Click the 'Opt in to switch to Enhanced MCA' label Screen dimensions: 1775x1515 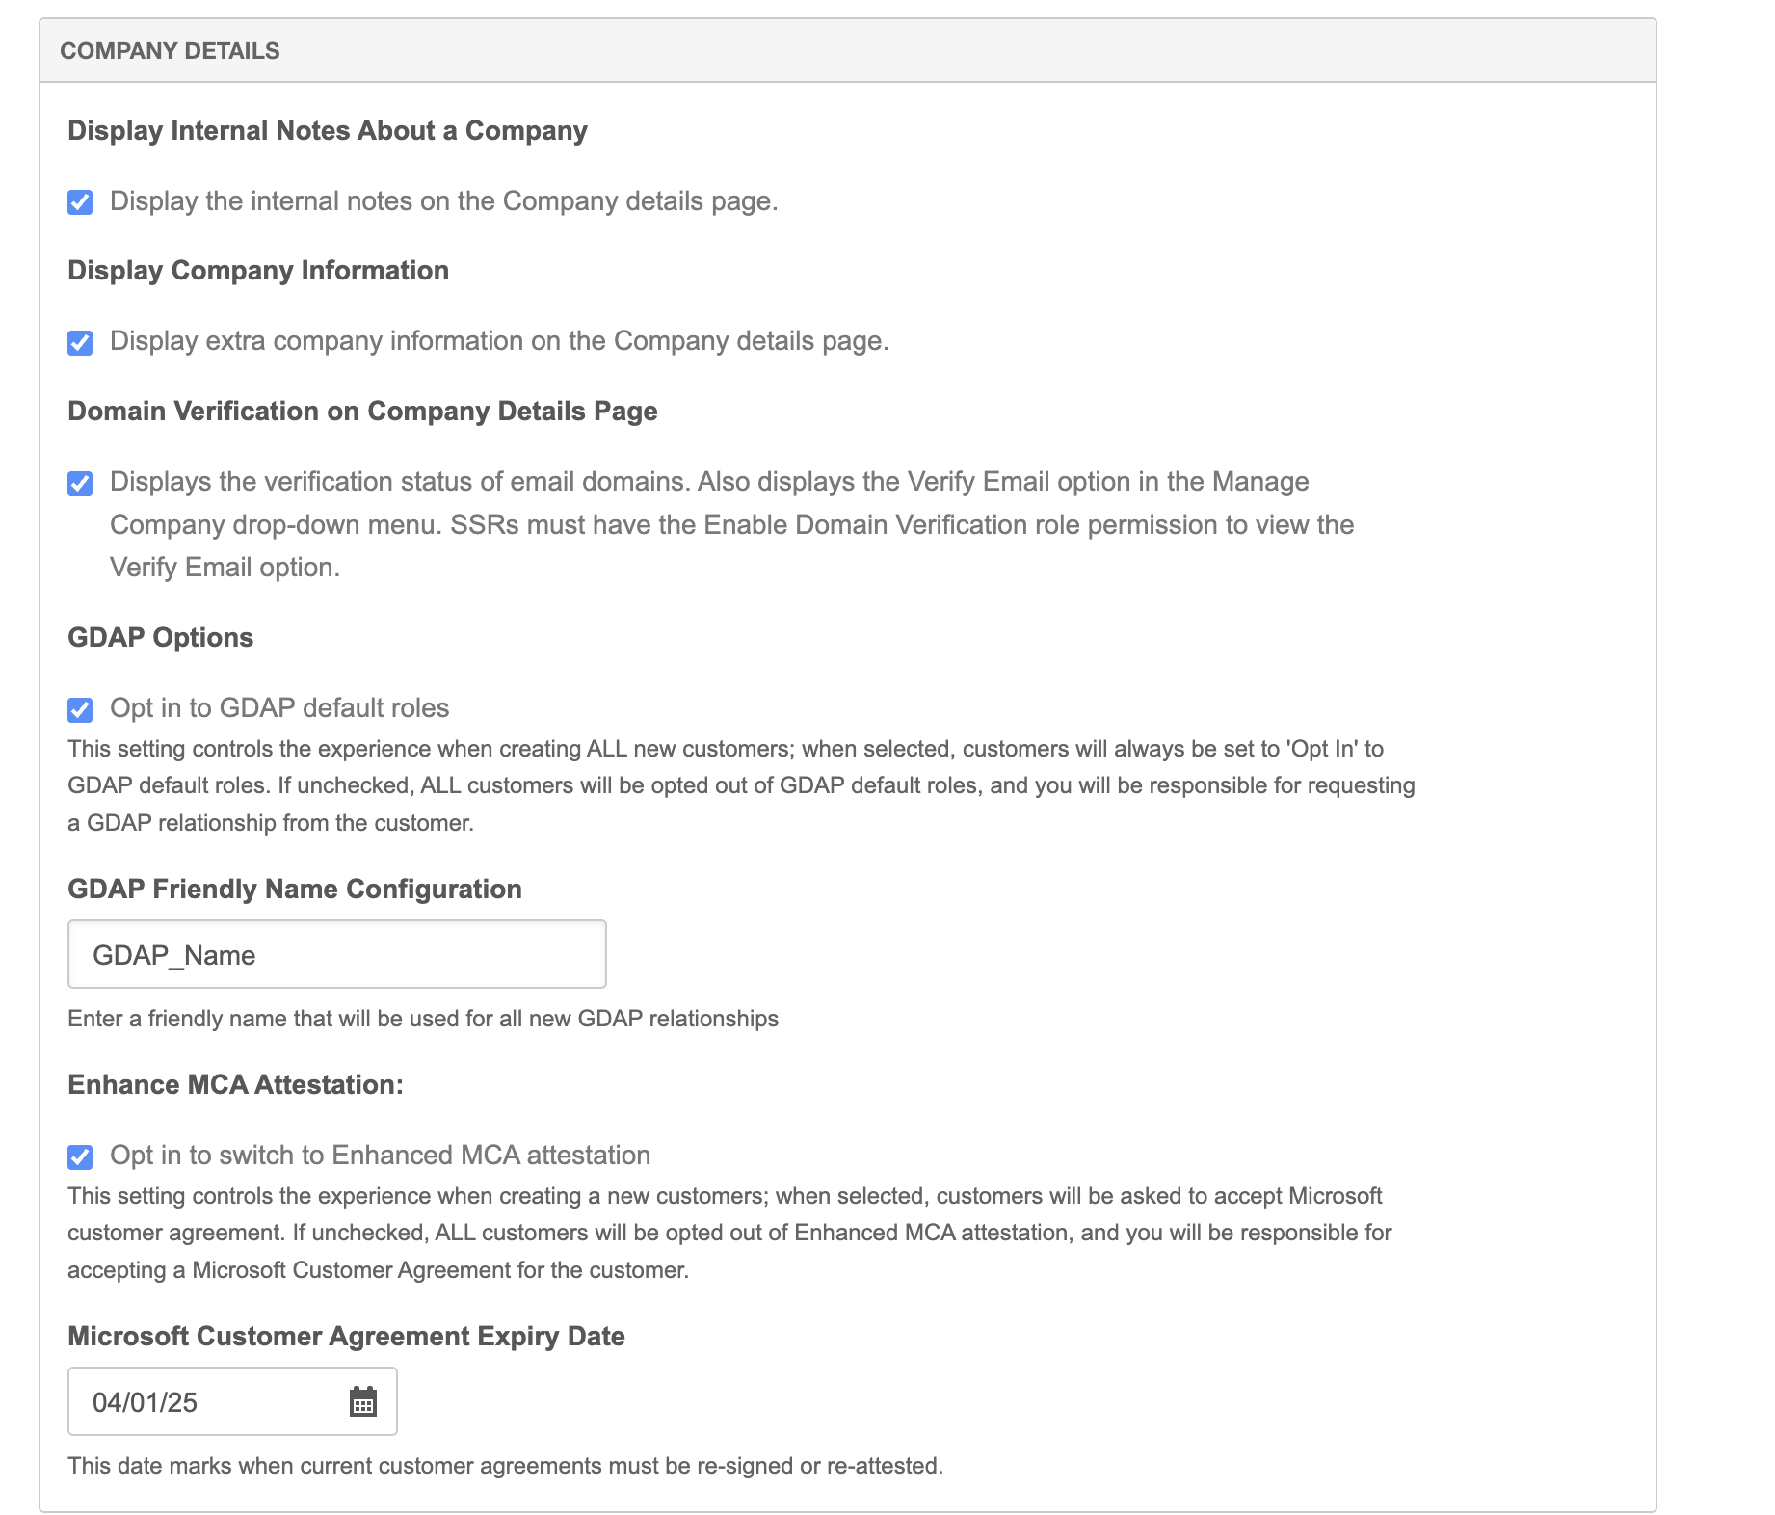tap(380, 1156)
